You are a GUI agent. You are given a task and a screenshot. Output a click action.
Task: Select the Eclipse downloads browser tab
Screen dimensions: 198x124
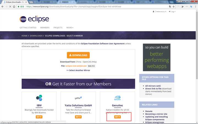click(x=15, y=2)
